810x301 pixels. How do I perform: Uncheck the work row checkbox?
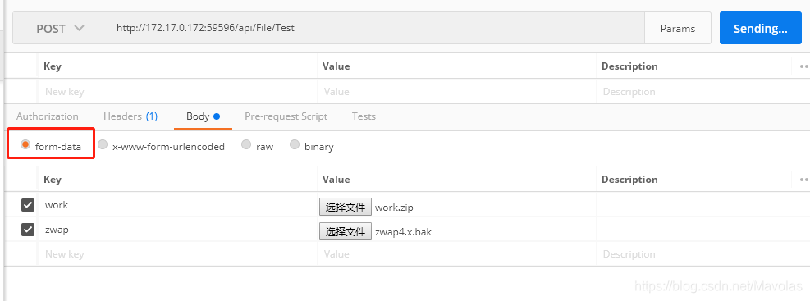(x=28, y=205)
